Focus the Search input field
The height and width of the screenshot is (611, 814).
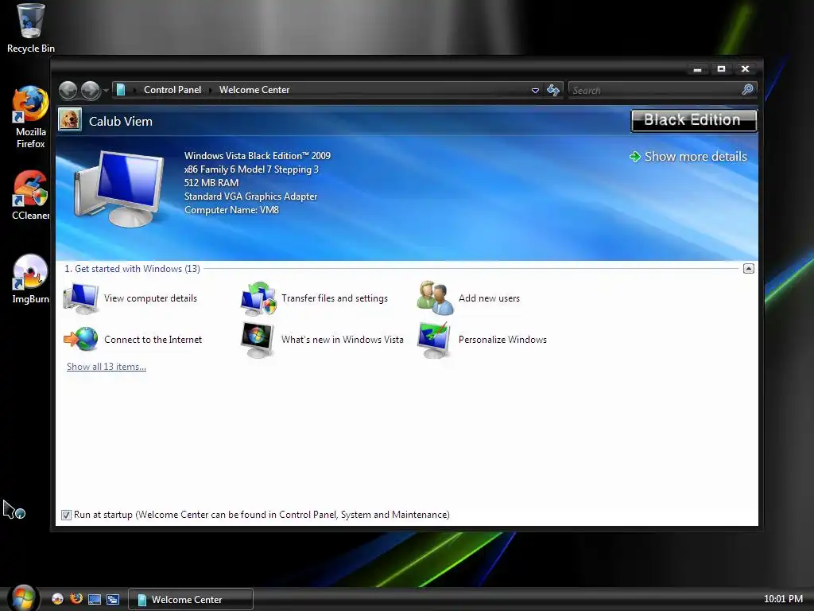click(x=654, y=91)
